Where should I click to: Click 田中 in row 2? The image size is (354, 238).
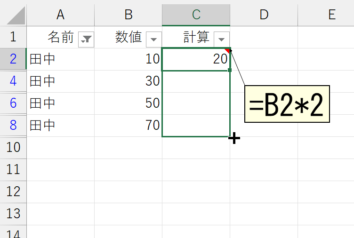click(x=42, y=59)
